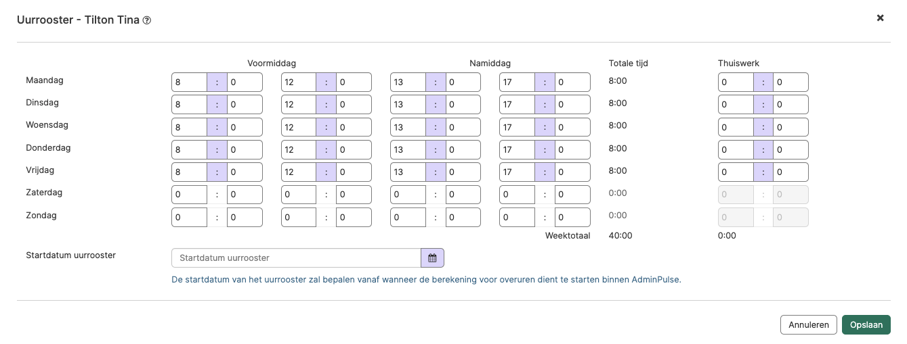The height and width of the screenshot is (344, 907).
Task: Click Donderdag morning start hour field
Action: pos(189,149)
